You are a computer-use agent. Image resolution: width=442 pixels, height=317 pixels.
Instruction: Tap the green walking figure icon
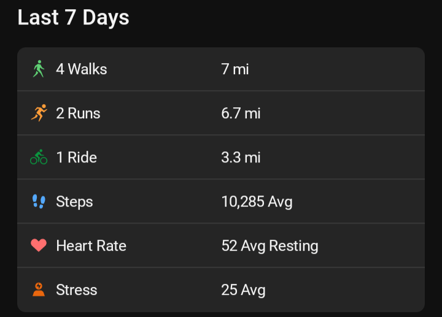(39, 69)
